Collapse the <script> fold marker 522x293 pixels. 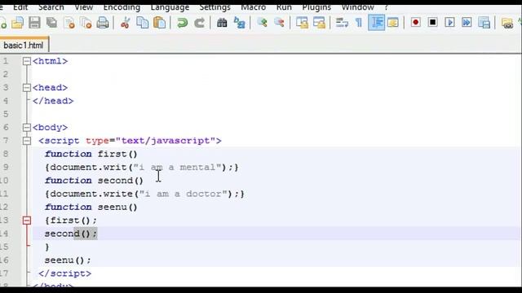coord(27,141)
